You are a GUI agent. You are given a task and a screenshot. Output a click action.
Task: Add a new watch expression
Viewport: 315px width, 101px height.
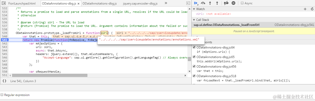pos(305,9)
